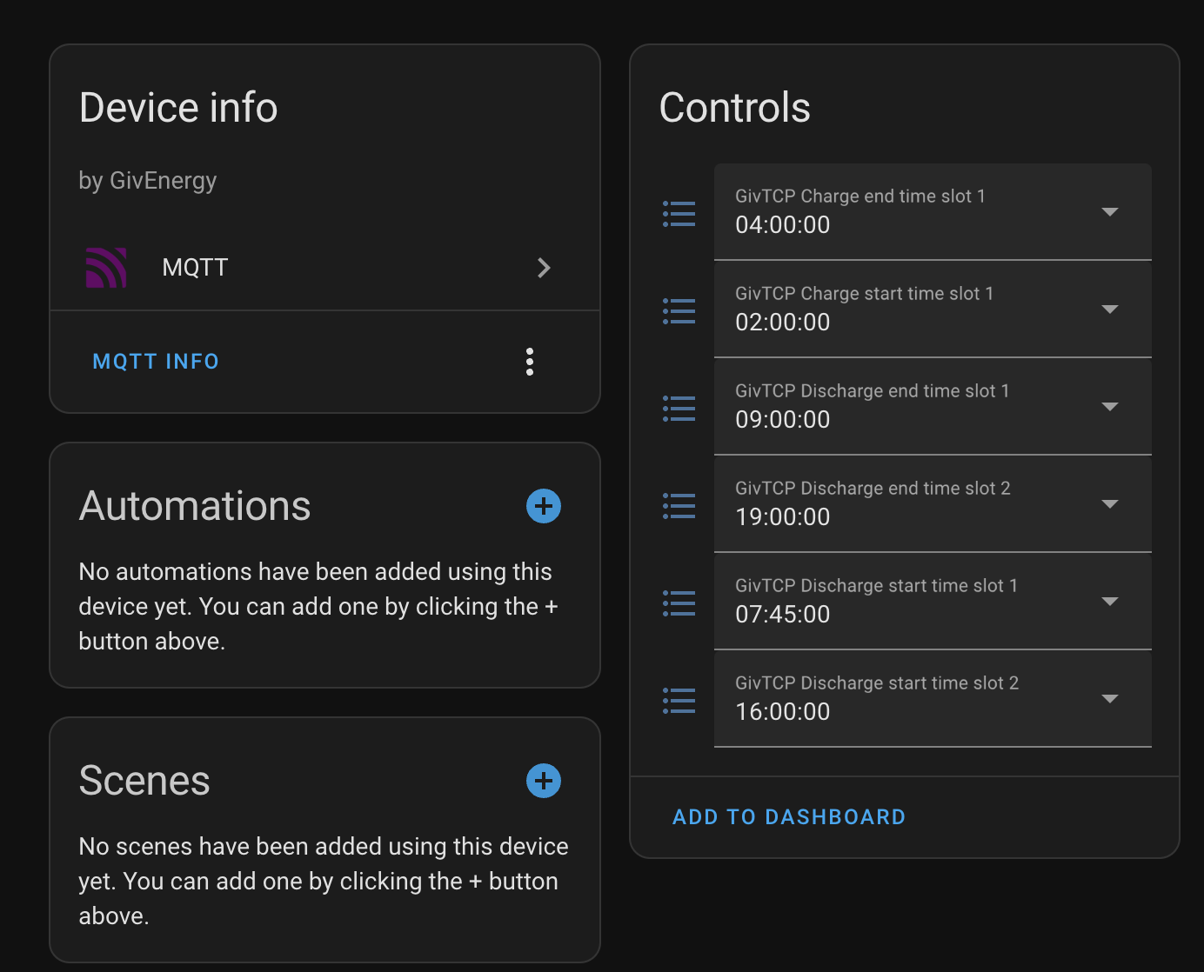Open the MQTT INFO link
This screenshot has height=972, width=1204.
pos(156,362)
